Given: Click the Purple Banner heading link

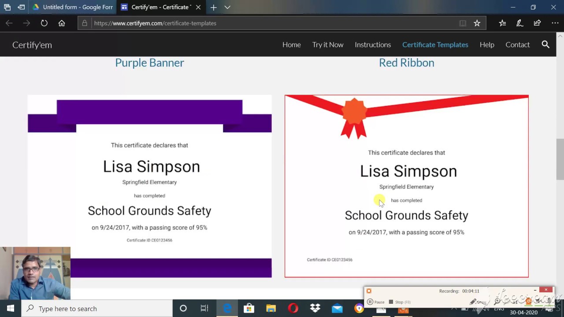Looking at the screenshot, I should (149, 63).
